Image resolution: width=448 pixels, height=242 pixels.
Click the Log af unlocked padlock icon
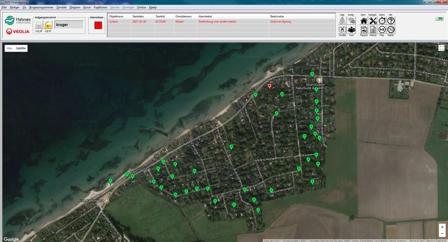coord(48,25)
